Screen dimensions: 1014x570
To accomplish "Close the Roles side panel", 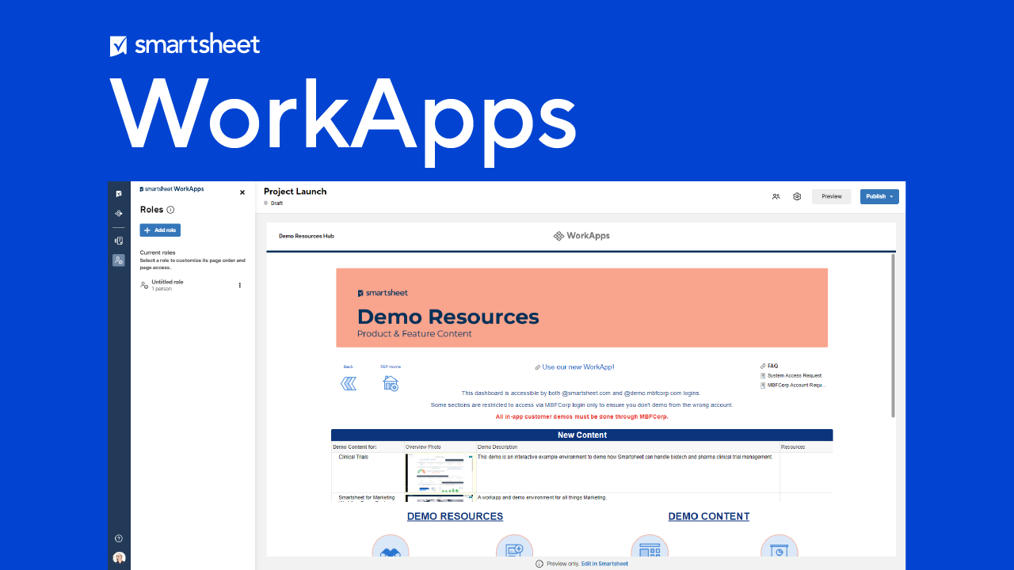I will point(242,192).
